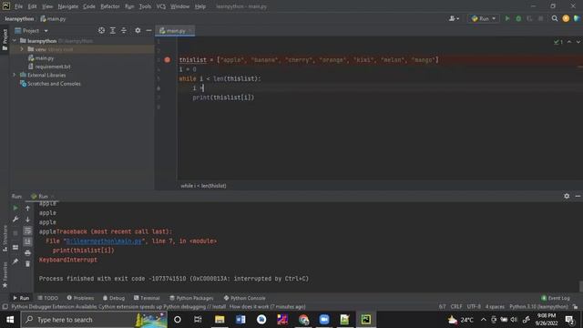The height and width of the screenshot is (328, 583).
Task: Open the Navigate menu
Action: click(68, 6)
